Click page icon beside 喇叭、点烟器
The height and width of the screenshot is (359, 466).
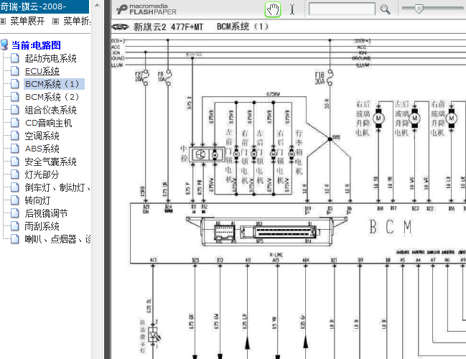[x=15, y=239]
